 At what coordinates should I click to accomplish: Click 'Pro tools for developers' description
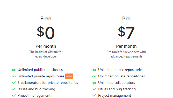pos(126,54)
